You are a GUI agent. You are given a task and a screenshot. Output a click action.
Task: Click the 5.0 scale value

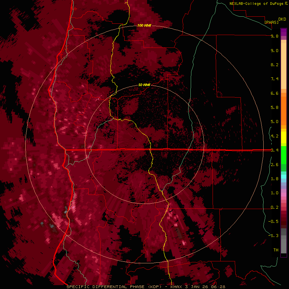[275, 122]
